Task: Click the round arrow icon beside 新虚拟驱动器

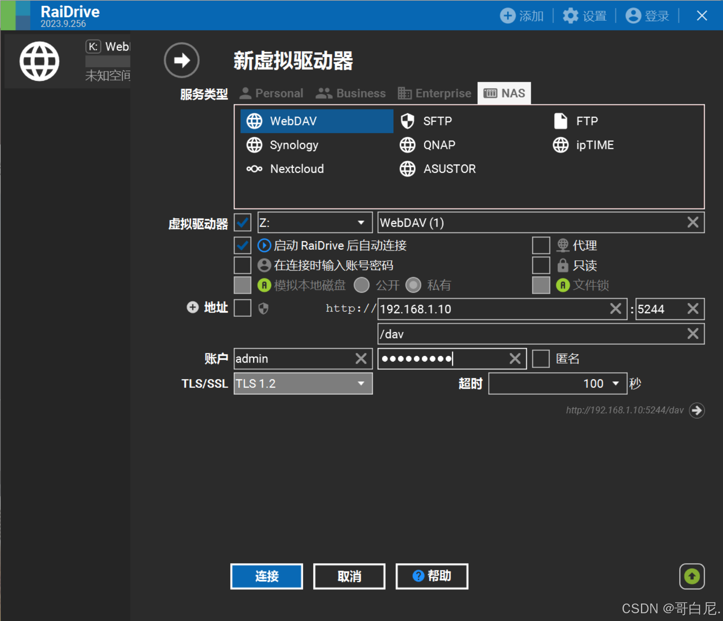Action: (181, 60)
